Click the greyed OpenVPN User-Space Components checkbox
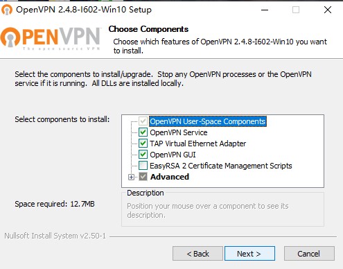Screen dimensions: 343x269 (143, 121)
